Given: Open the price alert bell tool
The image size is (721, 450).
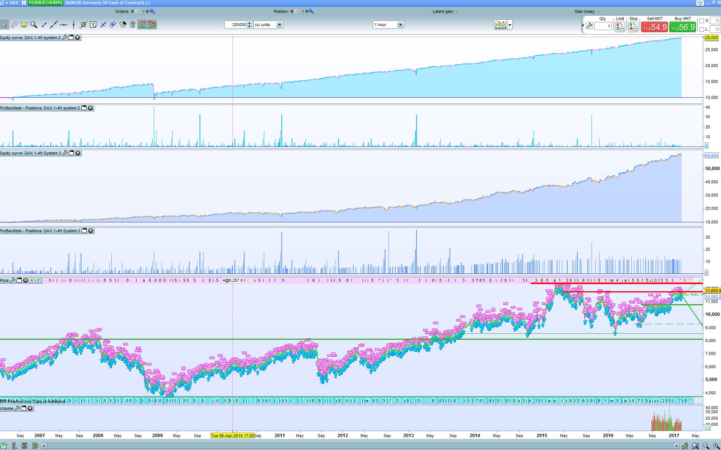Looking at the screenshot, I should 24,25.
